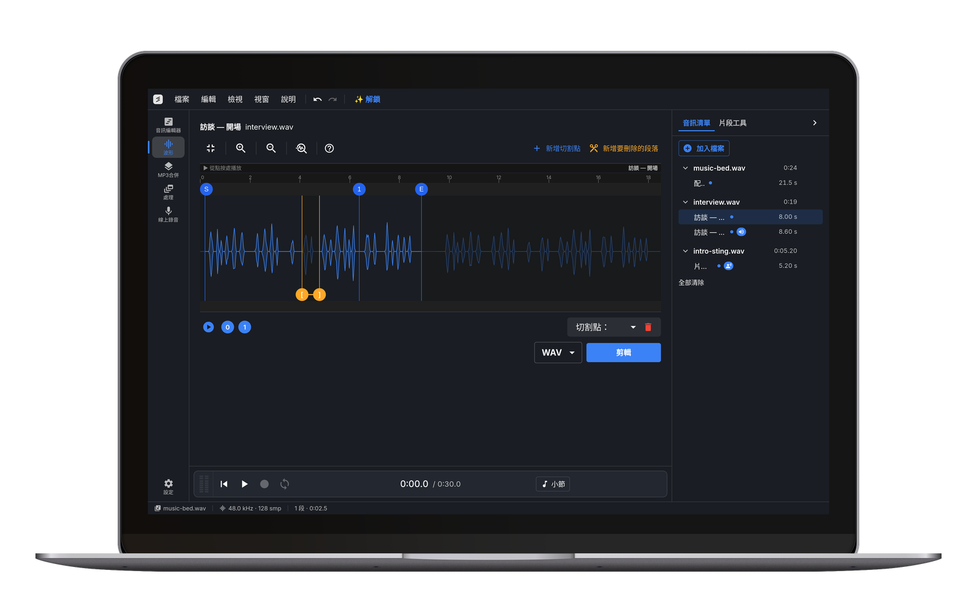Open the 檔案 menu
Image resolution: width=977 pixels, height=603 pixels.
pyautogui.click(x=182, y=99)
